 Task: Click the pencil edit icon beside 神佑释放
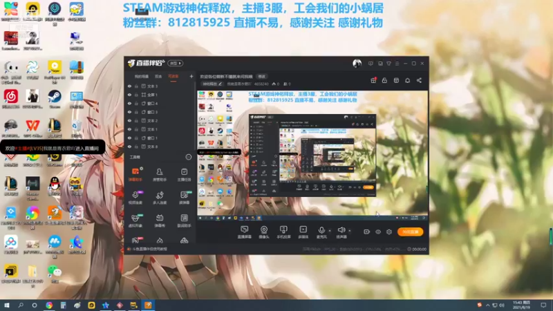220,84
